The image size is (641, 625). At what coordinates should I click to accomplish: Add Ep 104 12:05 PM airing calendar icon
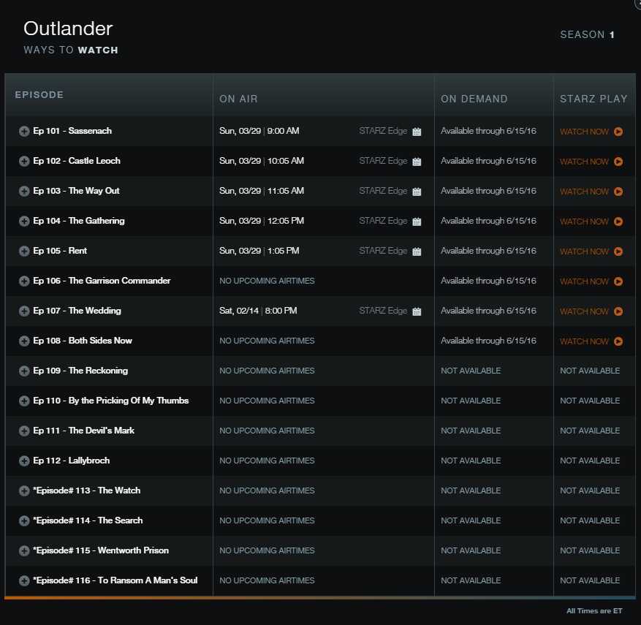(417, 221)
